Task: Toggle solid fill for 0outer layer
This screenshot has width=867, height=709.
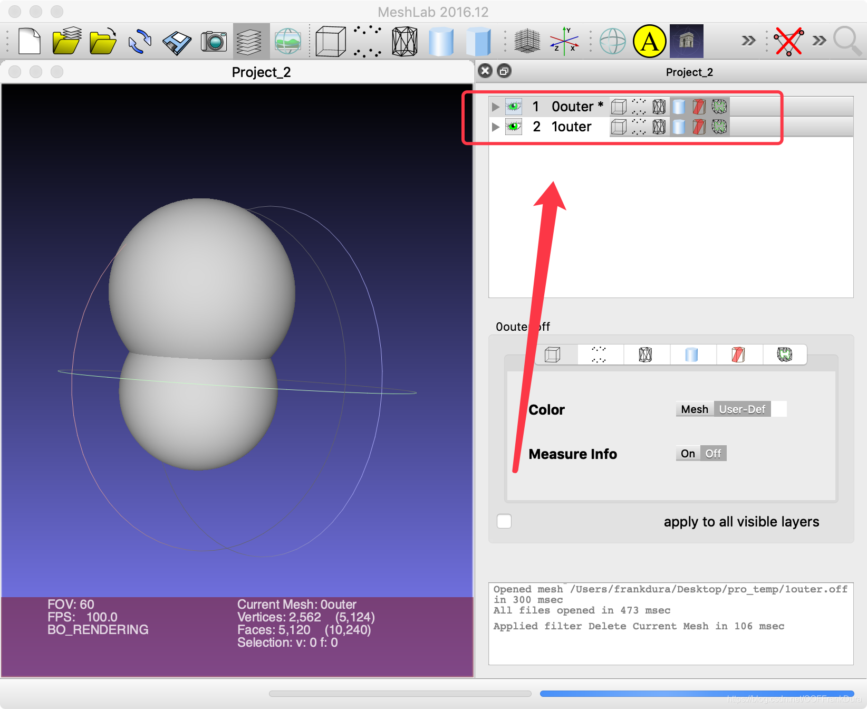Action: (x=679, y=107)
